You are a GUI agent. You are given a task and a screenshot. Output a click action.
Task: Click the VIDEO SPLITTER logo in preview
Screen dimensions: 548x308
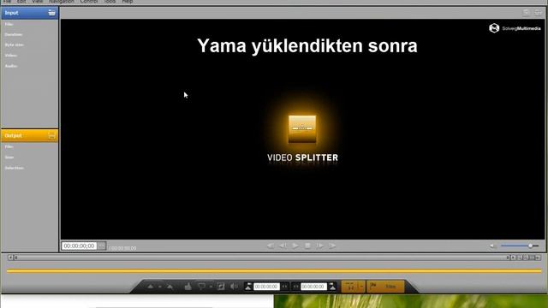(302, 139)
